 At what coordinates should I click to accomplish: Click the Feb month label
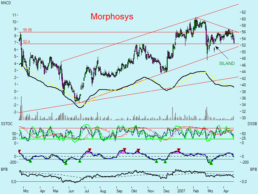pyautogui.click(x=196, y=191)
